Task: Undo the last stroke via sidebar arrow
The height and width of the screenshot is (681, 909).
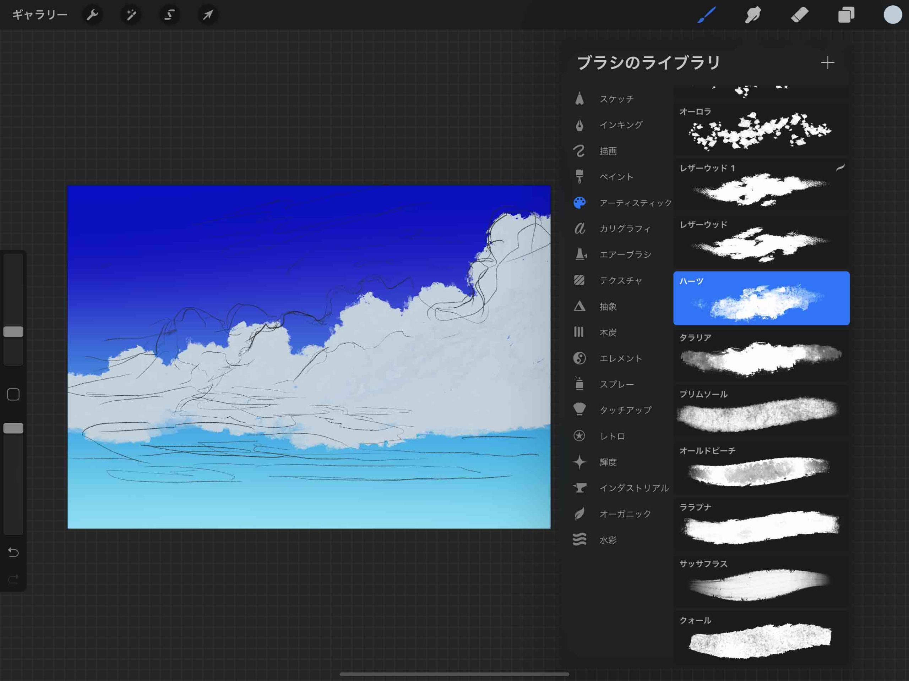Action: (x=13, y=553)
